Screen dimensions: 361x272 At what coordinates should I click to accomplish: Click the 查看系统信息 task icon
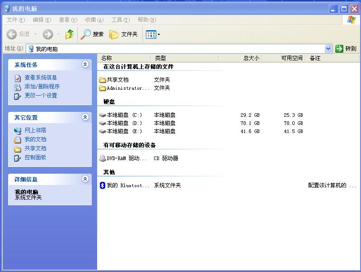point(18,78)
